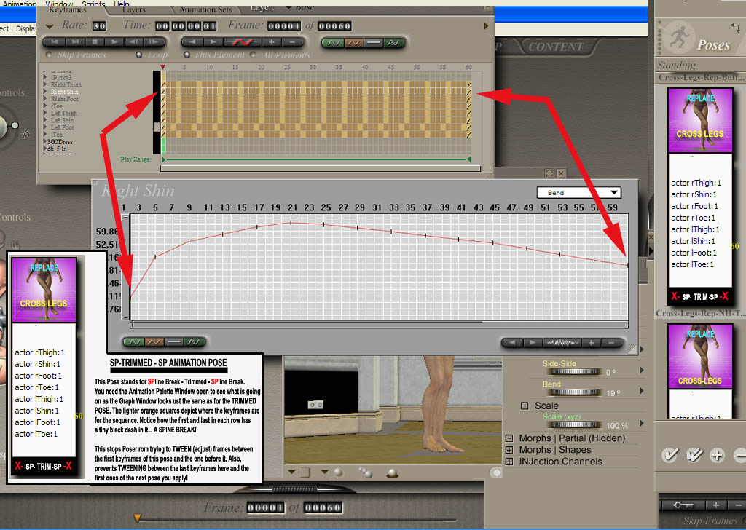Click the key icon button at bottom right

pyautogui.click(x=682, y=505)
